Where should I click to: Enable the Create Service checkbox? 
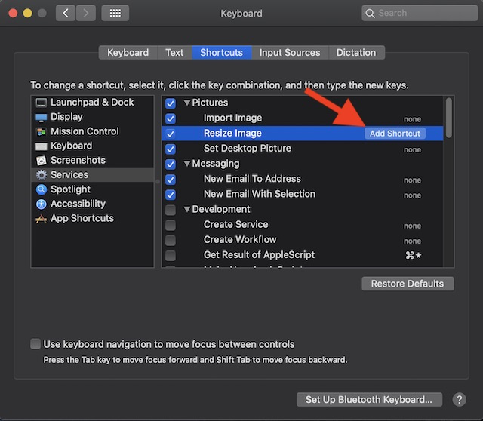click(171, 225)
